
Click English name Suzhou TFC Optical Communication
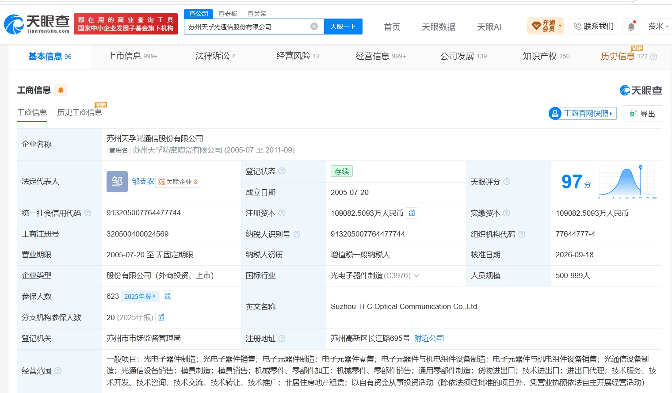(405, 307)
